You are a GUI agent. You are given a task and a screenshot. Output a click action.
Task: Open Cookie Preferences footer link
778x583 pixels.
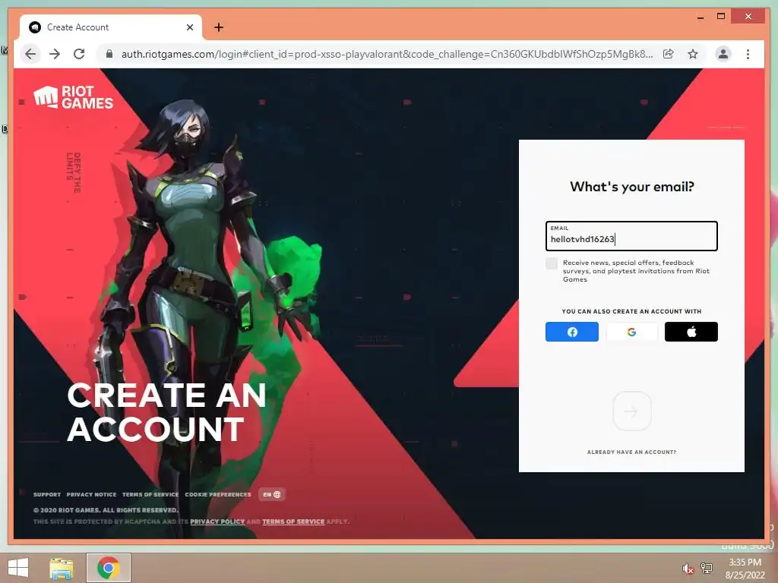(x=218, y=495)
